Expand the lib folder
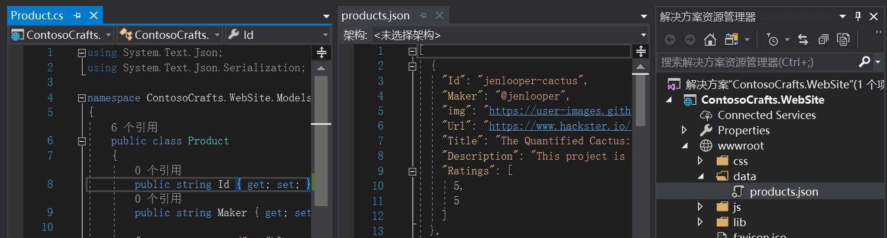Screen dimensions: 887x238 point(701,222)
